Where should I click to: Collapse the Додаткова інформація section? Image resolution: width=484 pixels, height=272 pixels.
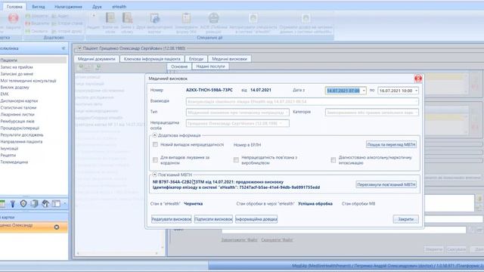pos(154,135)
